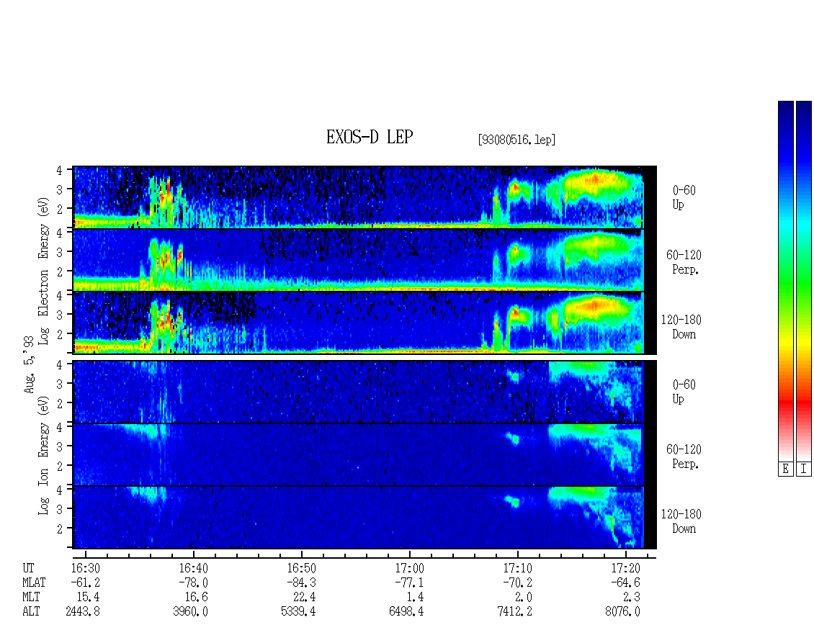The height and width of the screenshot is (630, 814).
Task: Click the EXOS-D LEP plot title
Action: pos(370,137)
